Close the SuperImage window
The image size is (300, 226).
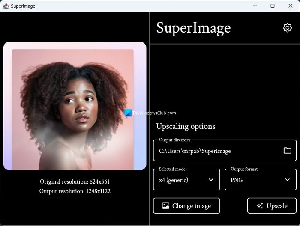(291, 6)
